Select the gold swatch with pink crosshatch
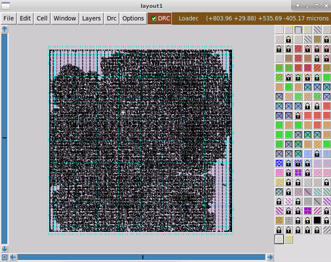 [279, 220]
